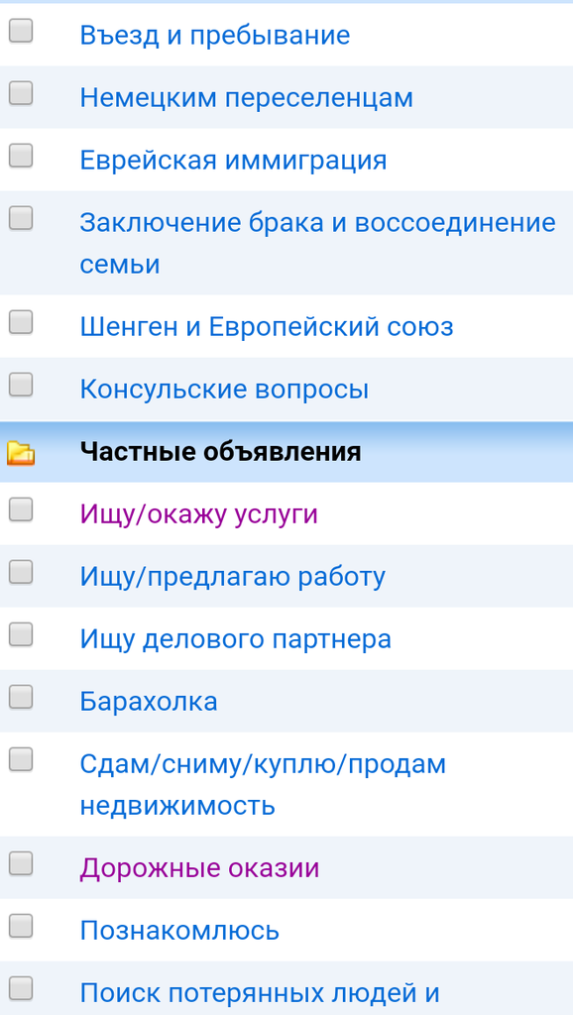Tick the checkbox for Немецким переселенцам

21,93
